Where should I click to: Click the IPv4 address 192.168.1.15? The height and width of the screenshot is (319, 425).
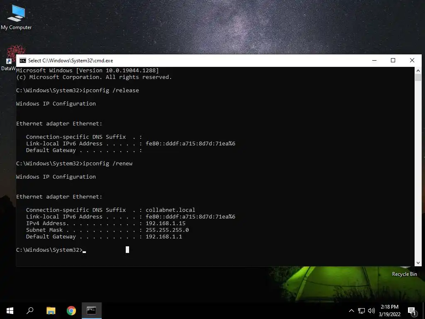point(166,223)
